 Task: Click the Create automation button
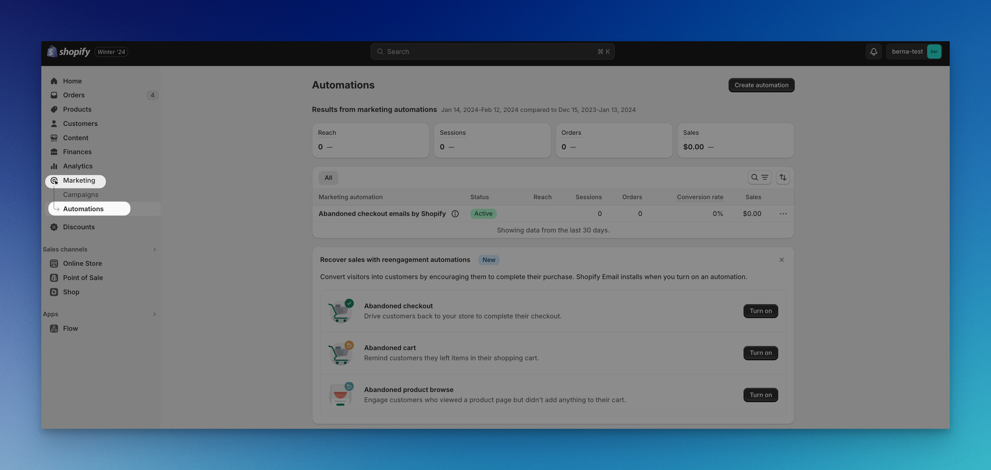point(761,85)
